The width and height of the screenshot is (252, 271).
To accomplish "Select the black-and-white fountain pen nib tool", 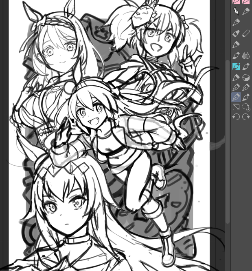I will coord(236,11).
